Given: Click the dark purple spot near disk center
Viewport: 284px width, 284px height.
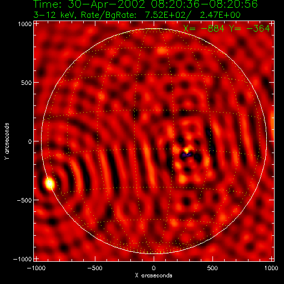Looking at the screenshot, I should coord(187,155).
